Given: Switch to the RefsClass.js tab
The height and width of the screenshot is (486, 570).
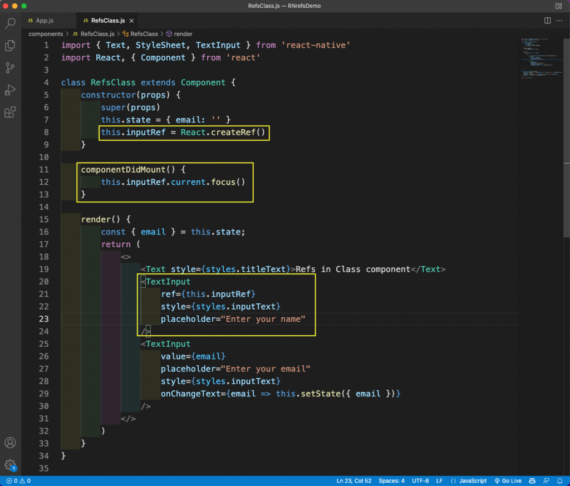Looking at the screenshot, I should 107,19.
